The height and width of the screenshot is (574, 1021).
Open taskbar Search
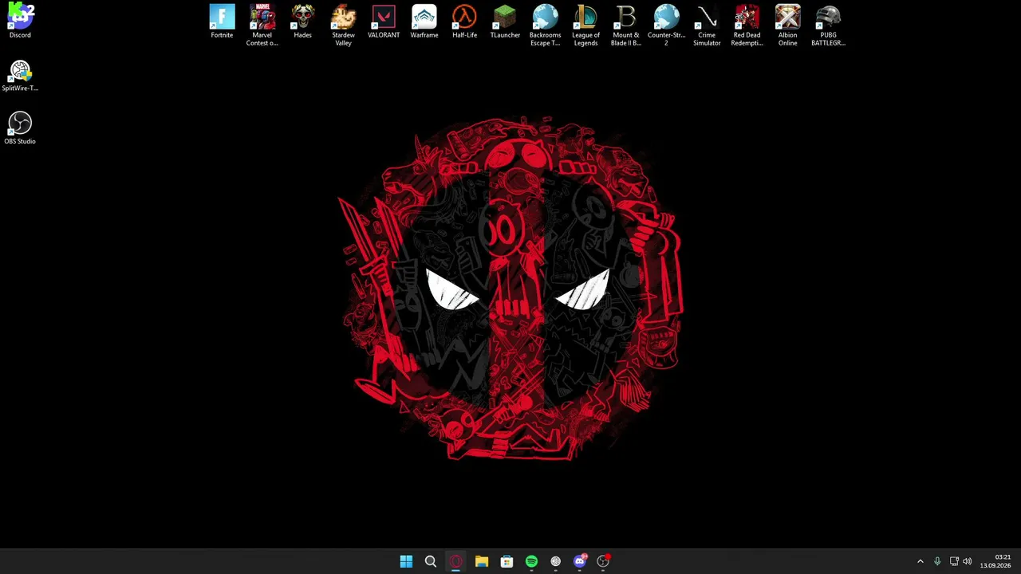click(x=431, y=562)
